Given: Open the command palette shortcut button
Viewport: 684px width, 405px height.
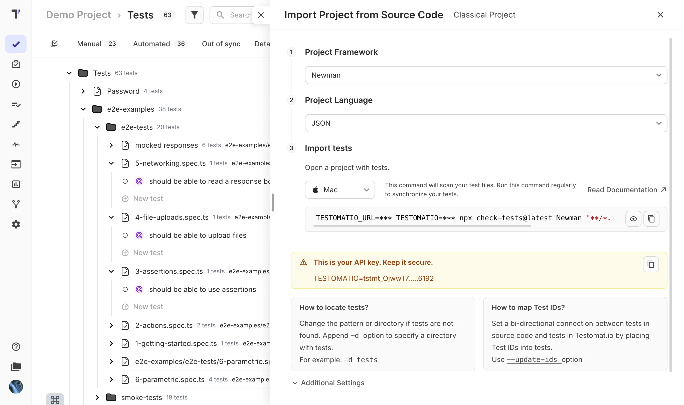Looking at the screenshot, I should tap(55, 400).
